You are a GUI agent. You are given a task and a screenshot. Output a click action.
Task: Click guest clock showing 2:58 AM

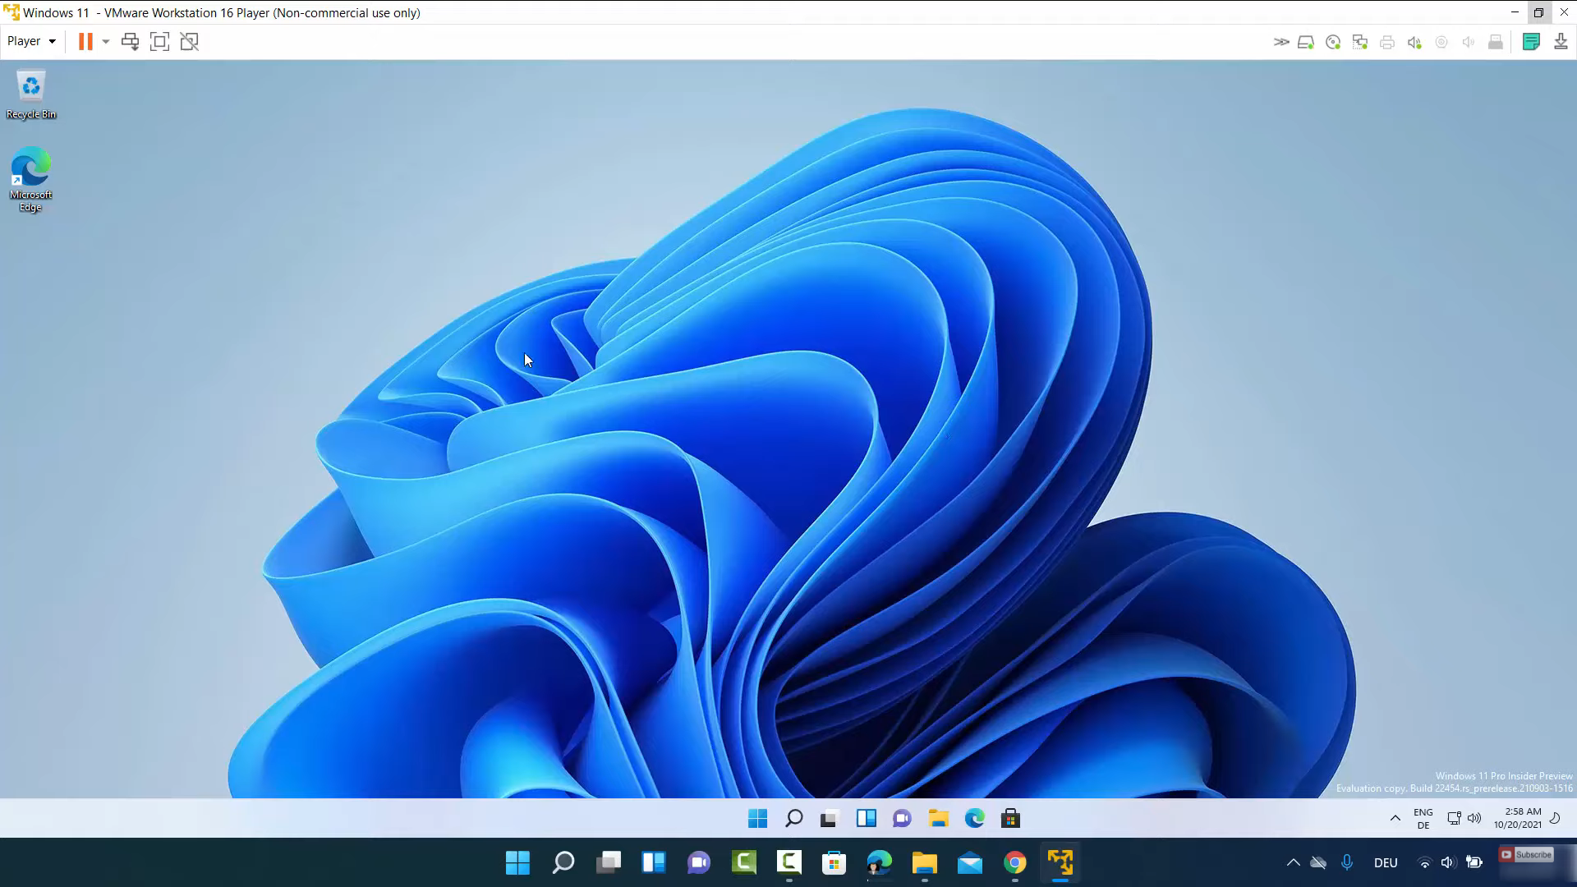(1517, 818)
